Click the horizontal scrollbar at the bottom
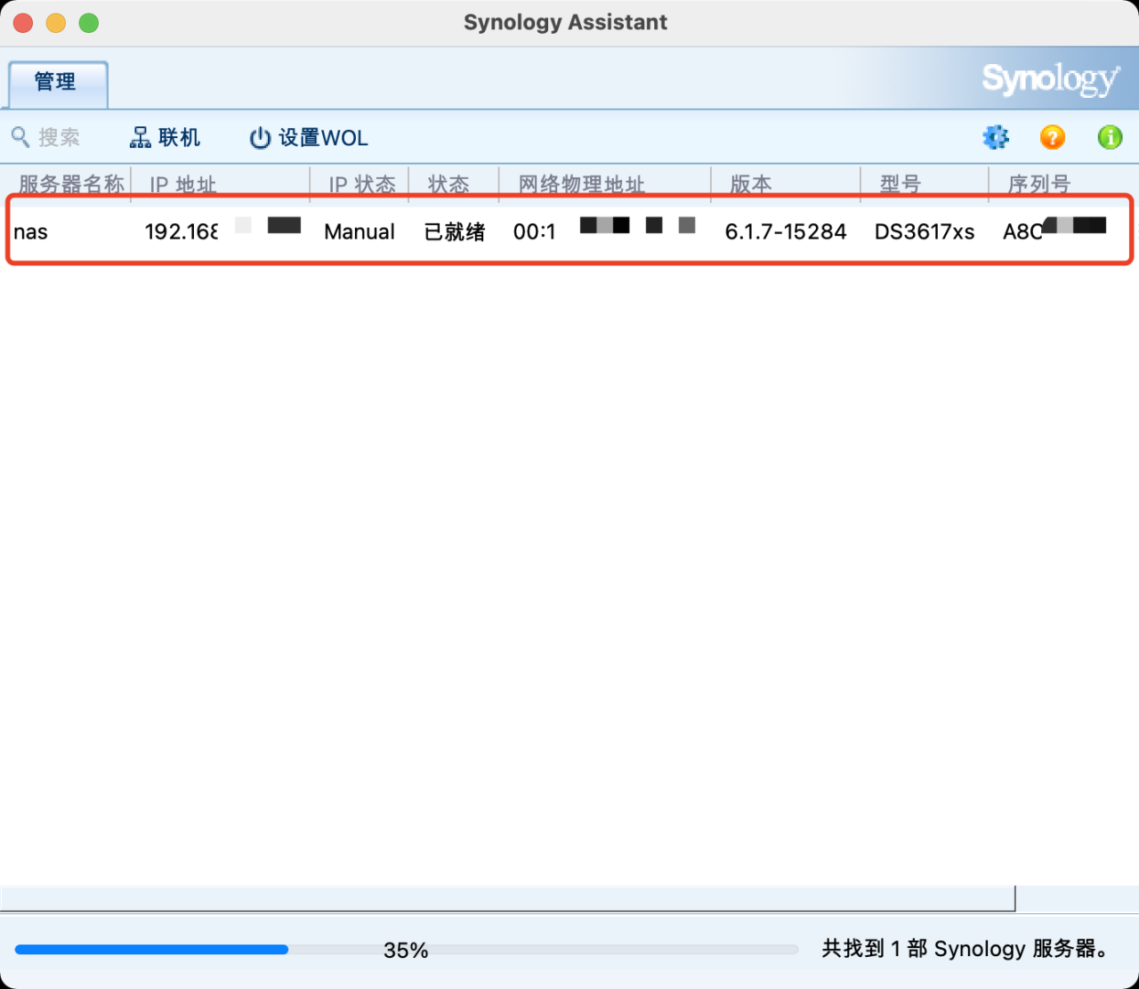Viewport: 1139px width, 989px height. 507,898
